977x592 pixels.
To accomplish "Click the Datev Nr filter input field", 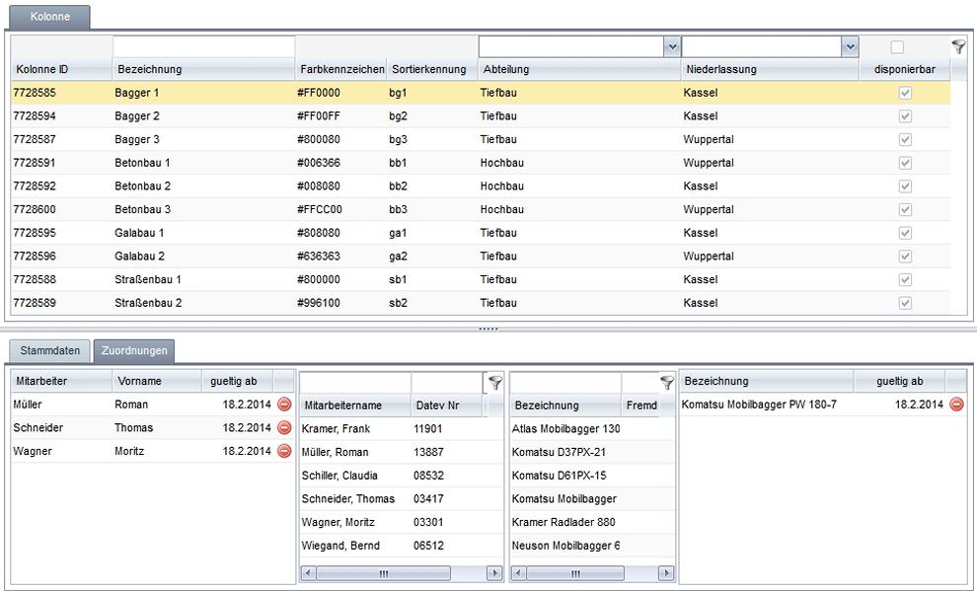I will point(447,383).
